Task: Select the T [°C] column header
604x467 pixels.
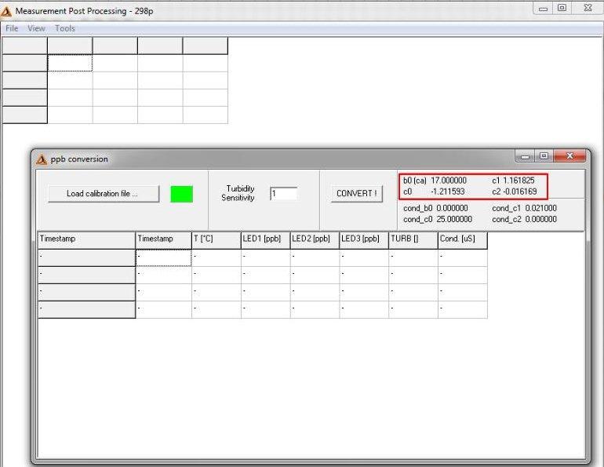Action: (216, 239)
